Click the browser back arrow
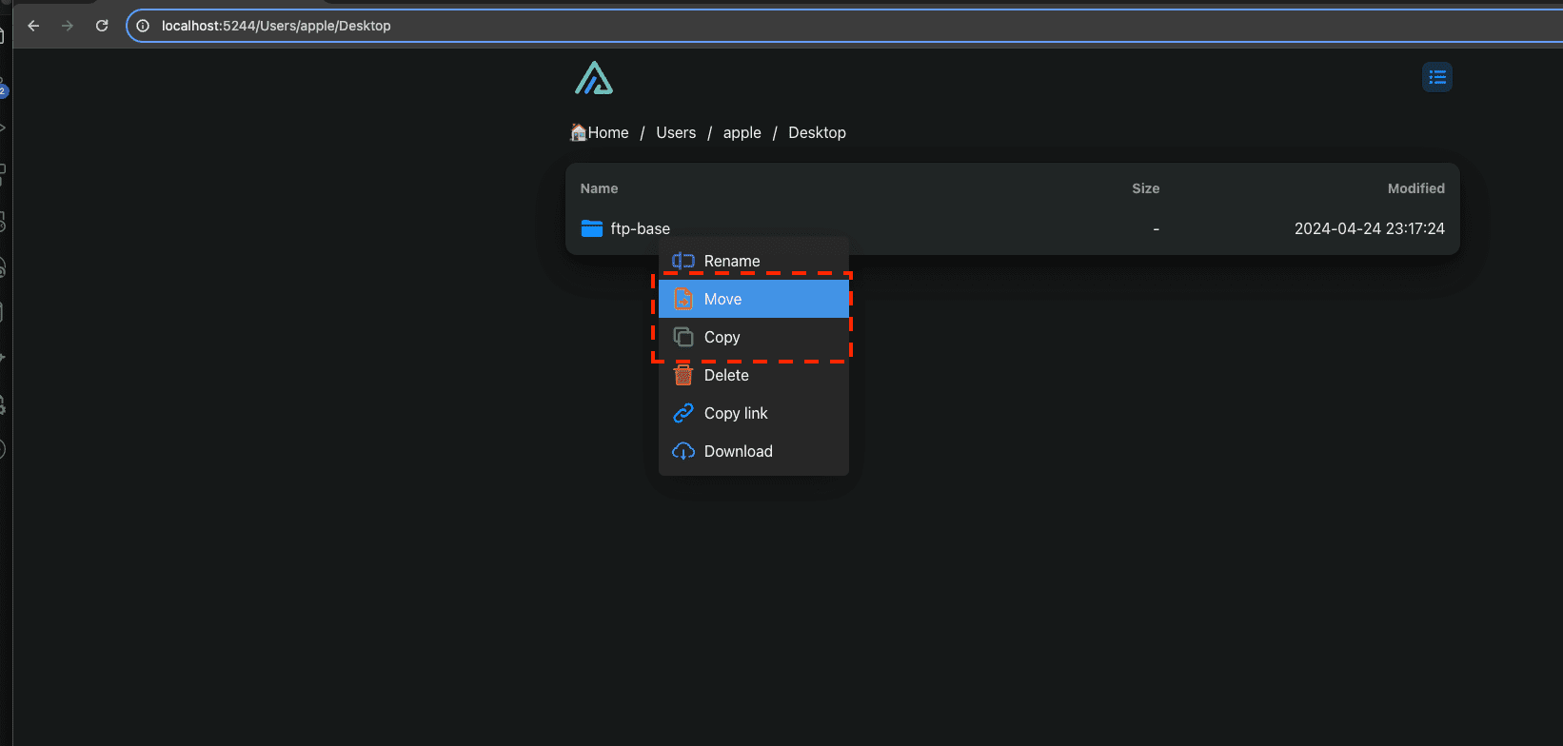 [34, 26]
